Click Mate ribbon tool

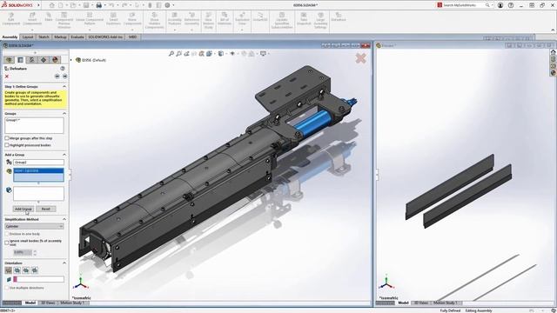(49, 17)
